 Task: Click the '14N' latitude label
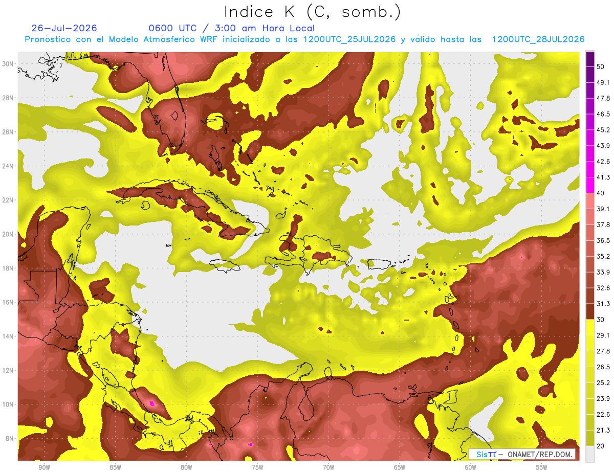click(x=7, y=336)
